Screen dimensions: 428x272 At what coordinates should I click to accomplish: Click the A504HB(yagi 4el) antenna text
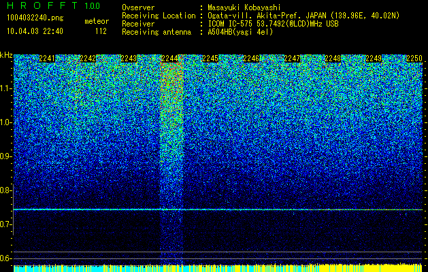point(240,32)
